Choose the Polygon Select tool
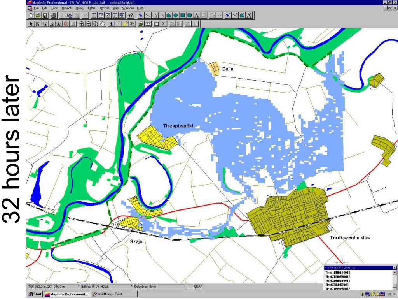This screenshot has height=299, width=398. coord(52,24)
